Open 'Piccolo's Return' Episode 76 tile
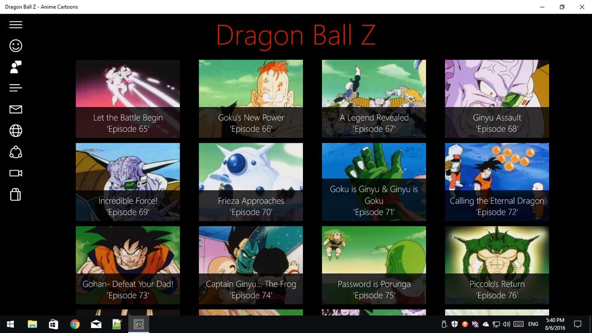The width and height of the screenshot is (592, 333). pyautogui.click(x=497, y=265)
